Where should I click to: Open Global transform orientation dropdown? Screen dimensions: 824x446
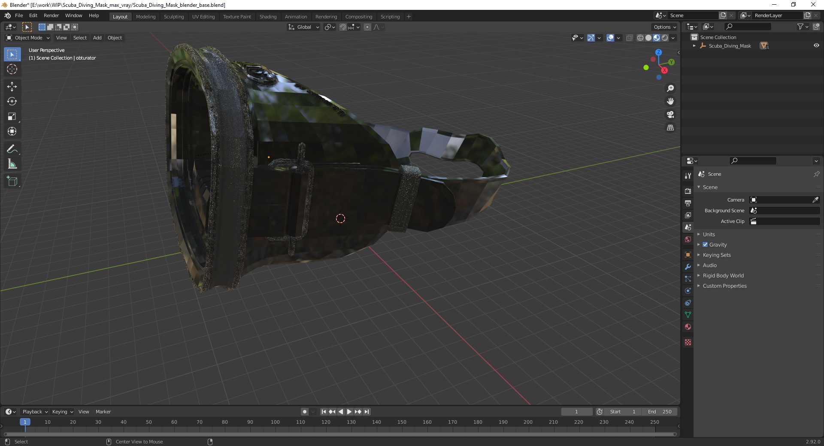pyautogui.click(x=303, y=27)
